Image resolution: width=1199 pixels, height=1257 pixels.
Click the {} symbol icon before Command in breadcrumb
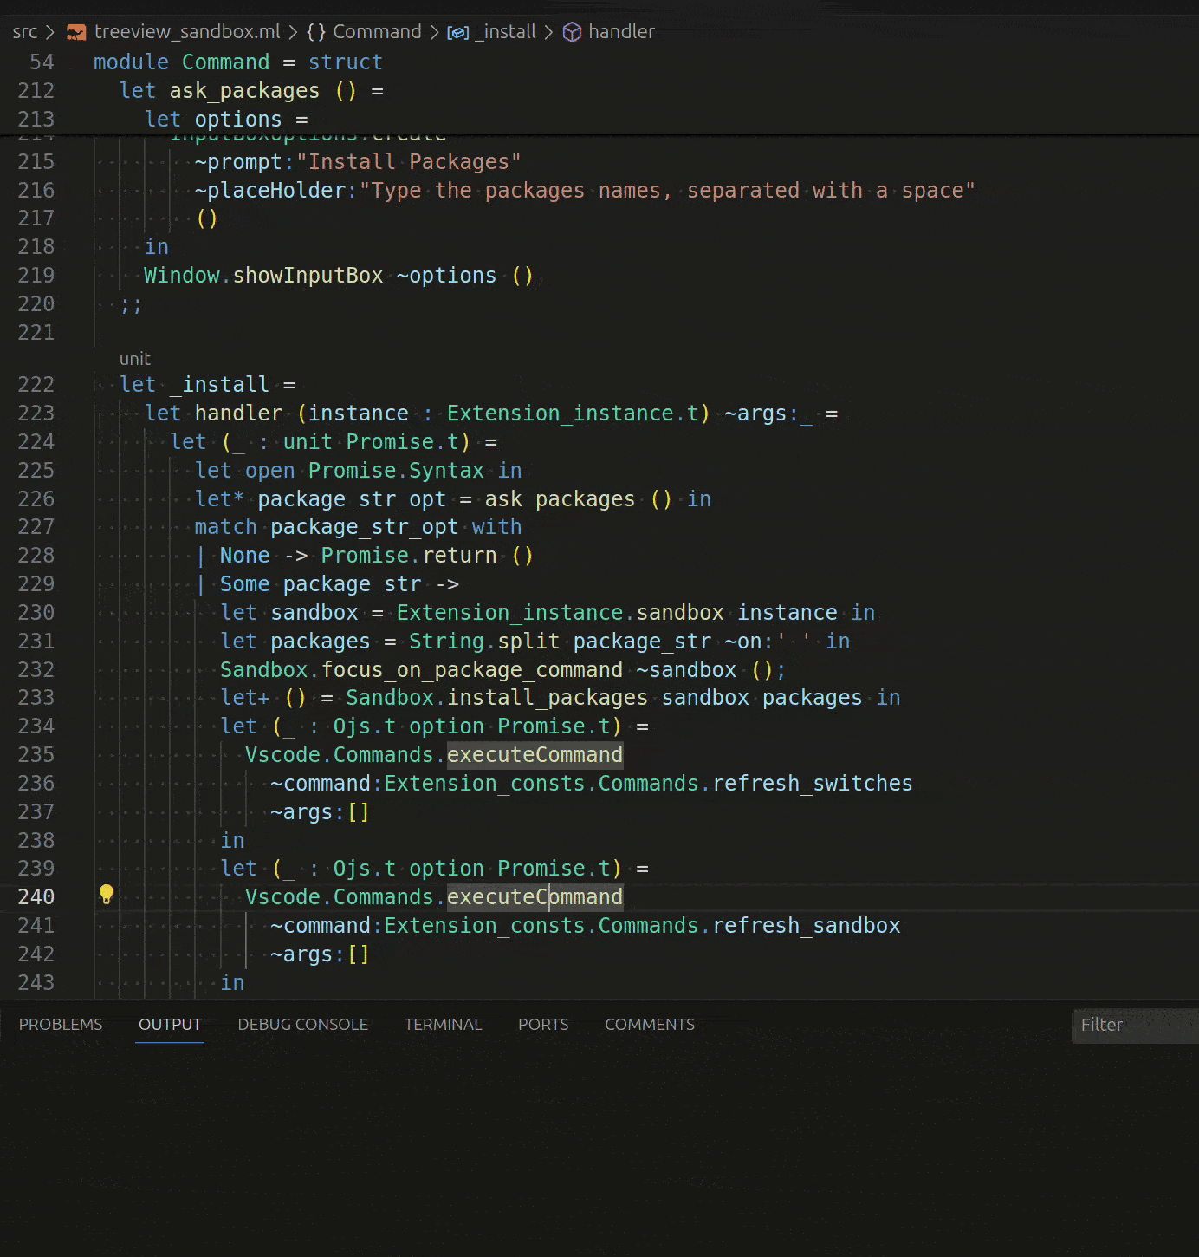[316, 31]
